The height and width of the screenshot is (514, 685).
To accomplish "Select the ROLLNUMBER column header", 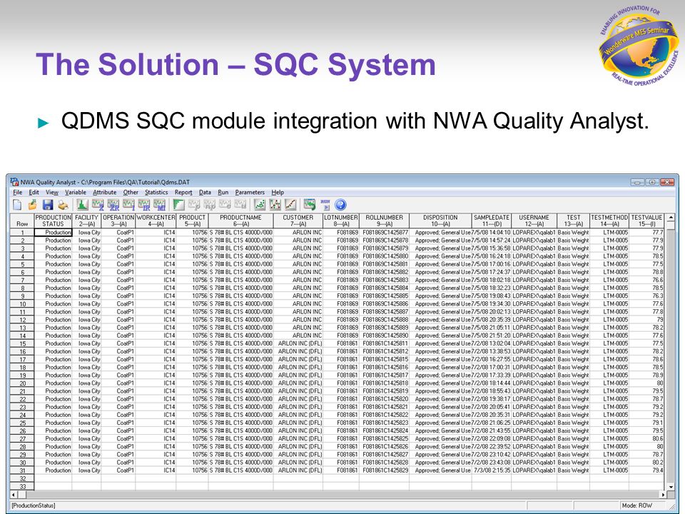I will (384, 221).
